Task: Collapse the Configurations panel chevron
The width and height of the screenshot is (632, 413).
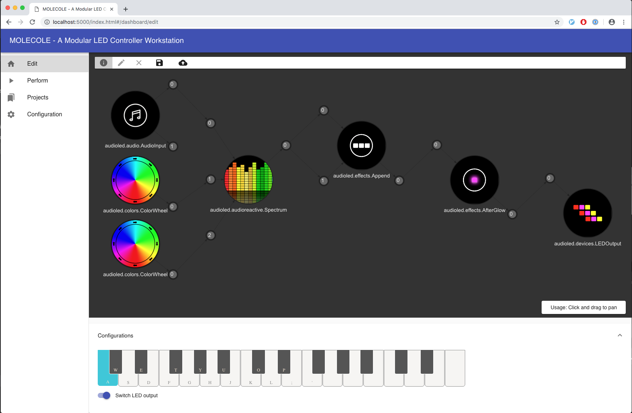Action: point(620,335)
